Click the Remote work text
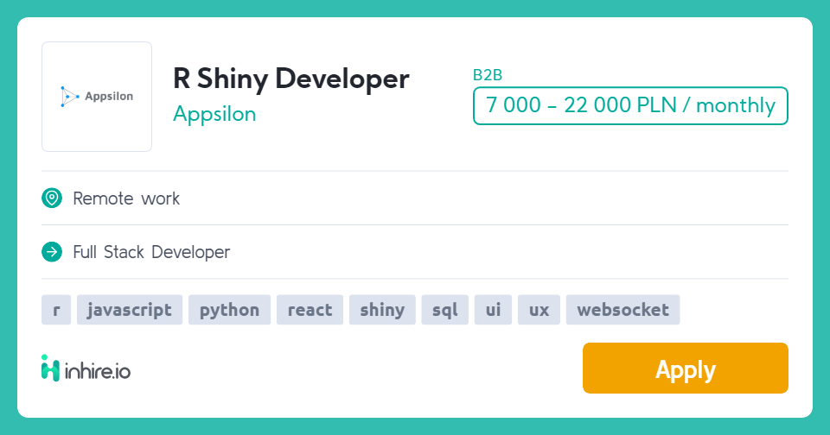The height and width of the screenshot is (435, 830). tap(126, 199)
